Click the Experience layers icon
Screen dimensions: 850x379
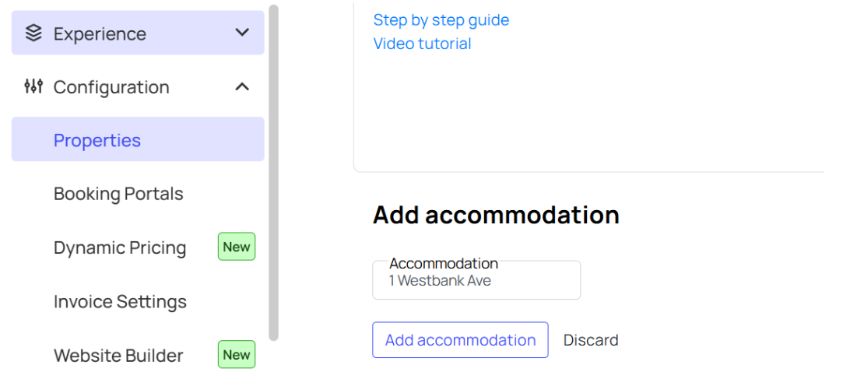(x=33, y=33)
